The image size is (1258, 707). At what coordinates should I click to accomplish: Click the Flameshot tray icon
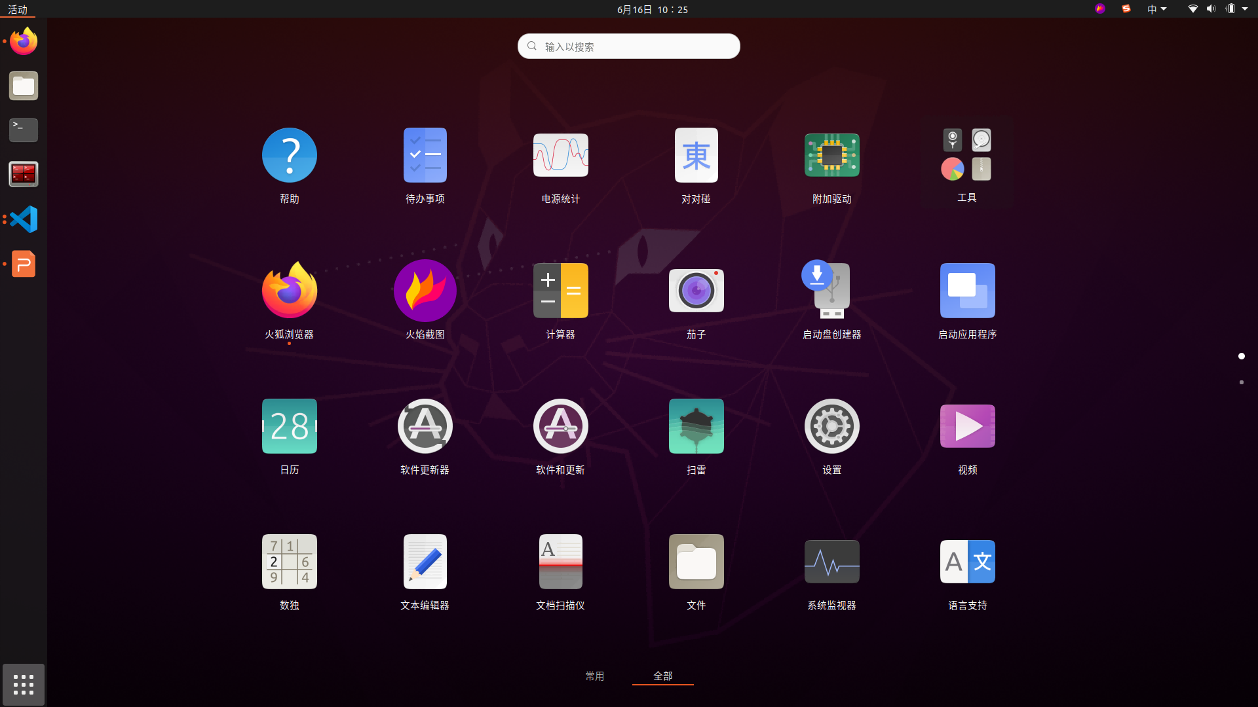click(x=1100, y=9)
